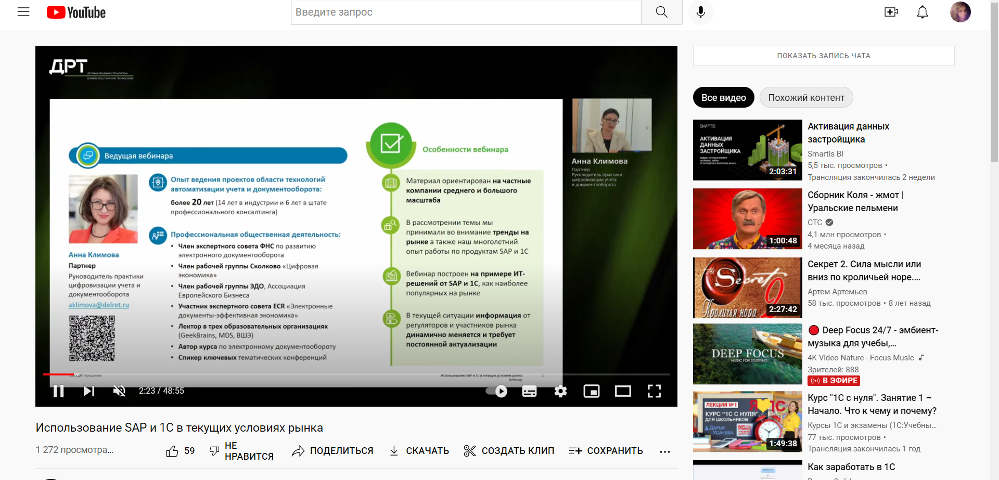This screenshot has width=999, height=480.
Task: Skip to the next video
Action: coord(89,391)
